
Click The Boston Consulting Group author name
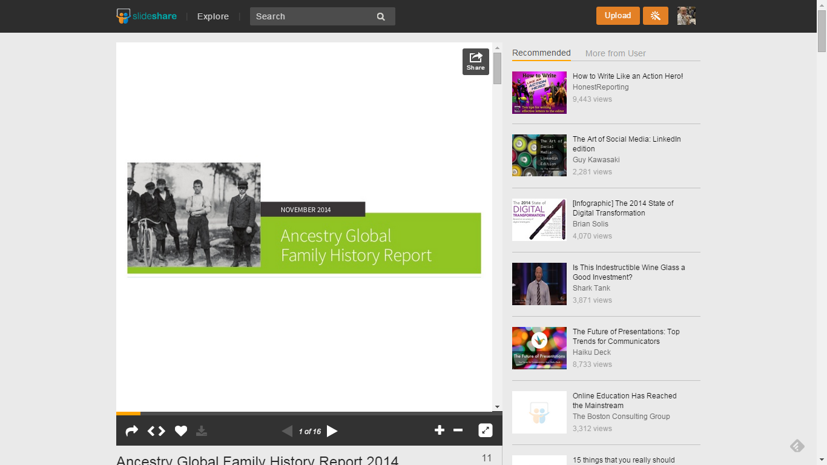621,417
